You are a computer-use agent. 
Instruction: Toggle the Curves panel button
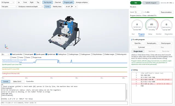tap(47, 7)
